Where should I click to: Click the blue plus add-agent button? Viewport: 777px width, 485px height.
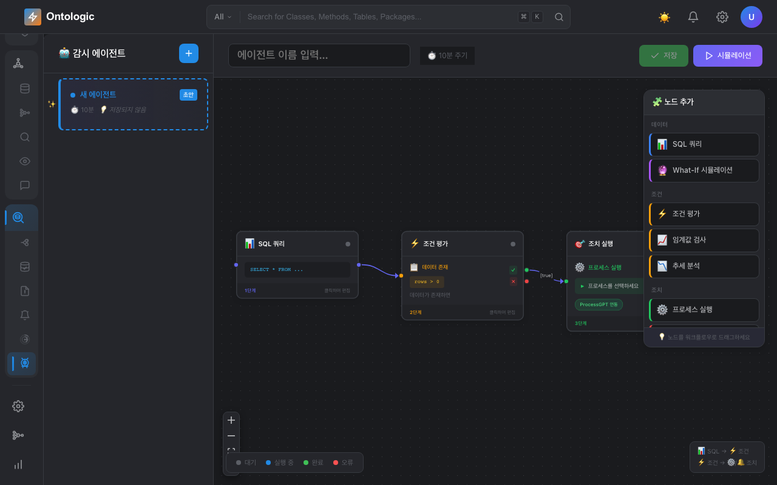(189, 53)
